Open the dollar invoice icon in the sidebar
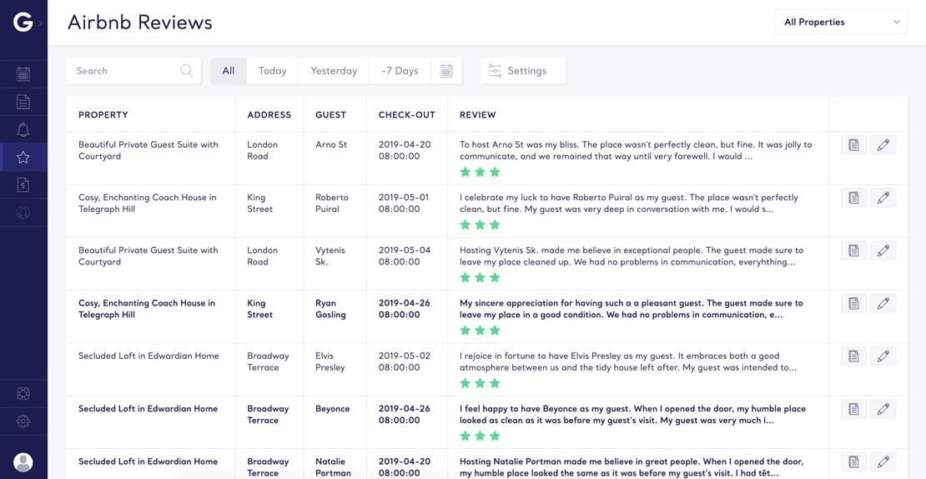Screen dimensions: 926x479 click(23, 185)
